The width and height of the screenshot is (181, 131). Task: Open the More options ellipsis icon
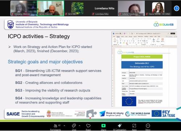[x=148, y=126]
